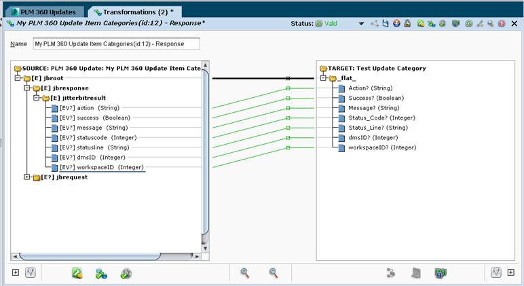Viewport: 524px width, 286px height.
Task: Click the bottom-left script view toggle icon
Action: [31, 272]
